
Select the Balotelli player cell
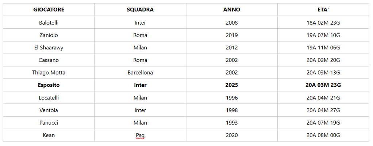49,23
